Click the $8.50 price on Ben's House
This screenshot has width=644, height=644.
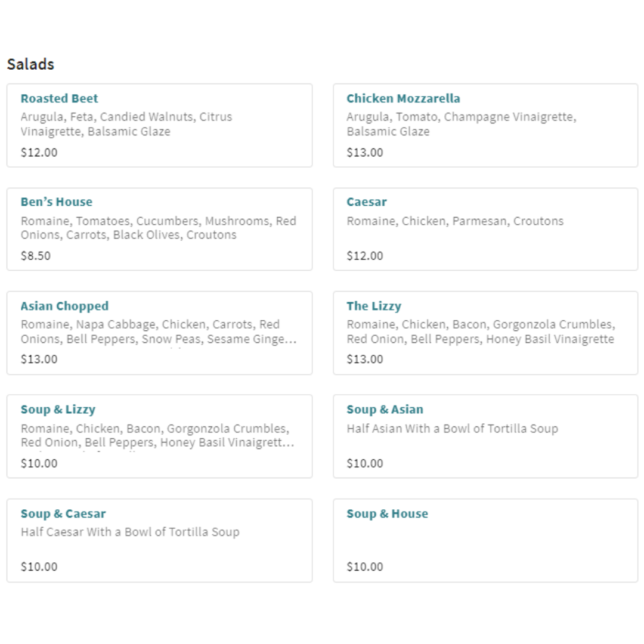pos(36,256)
